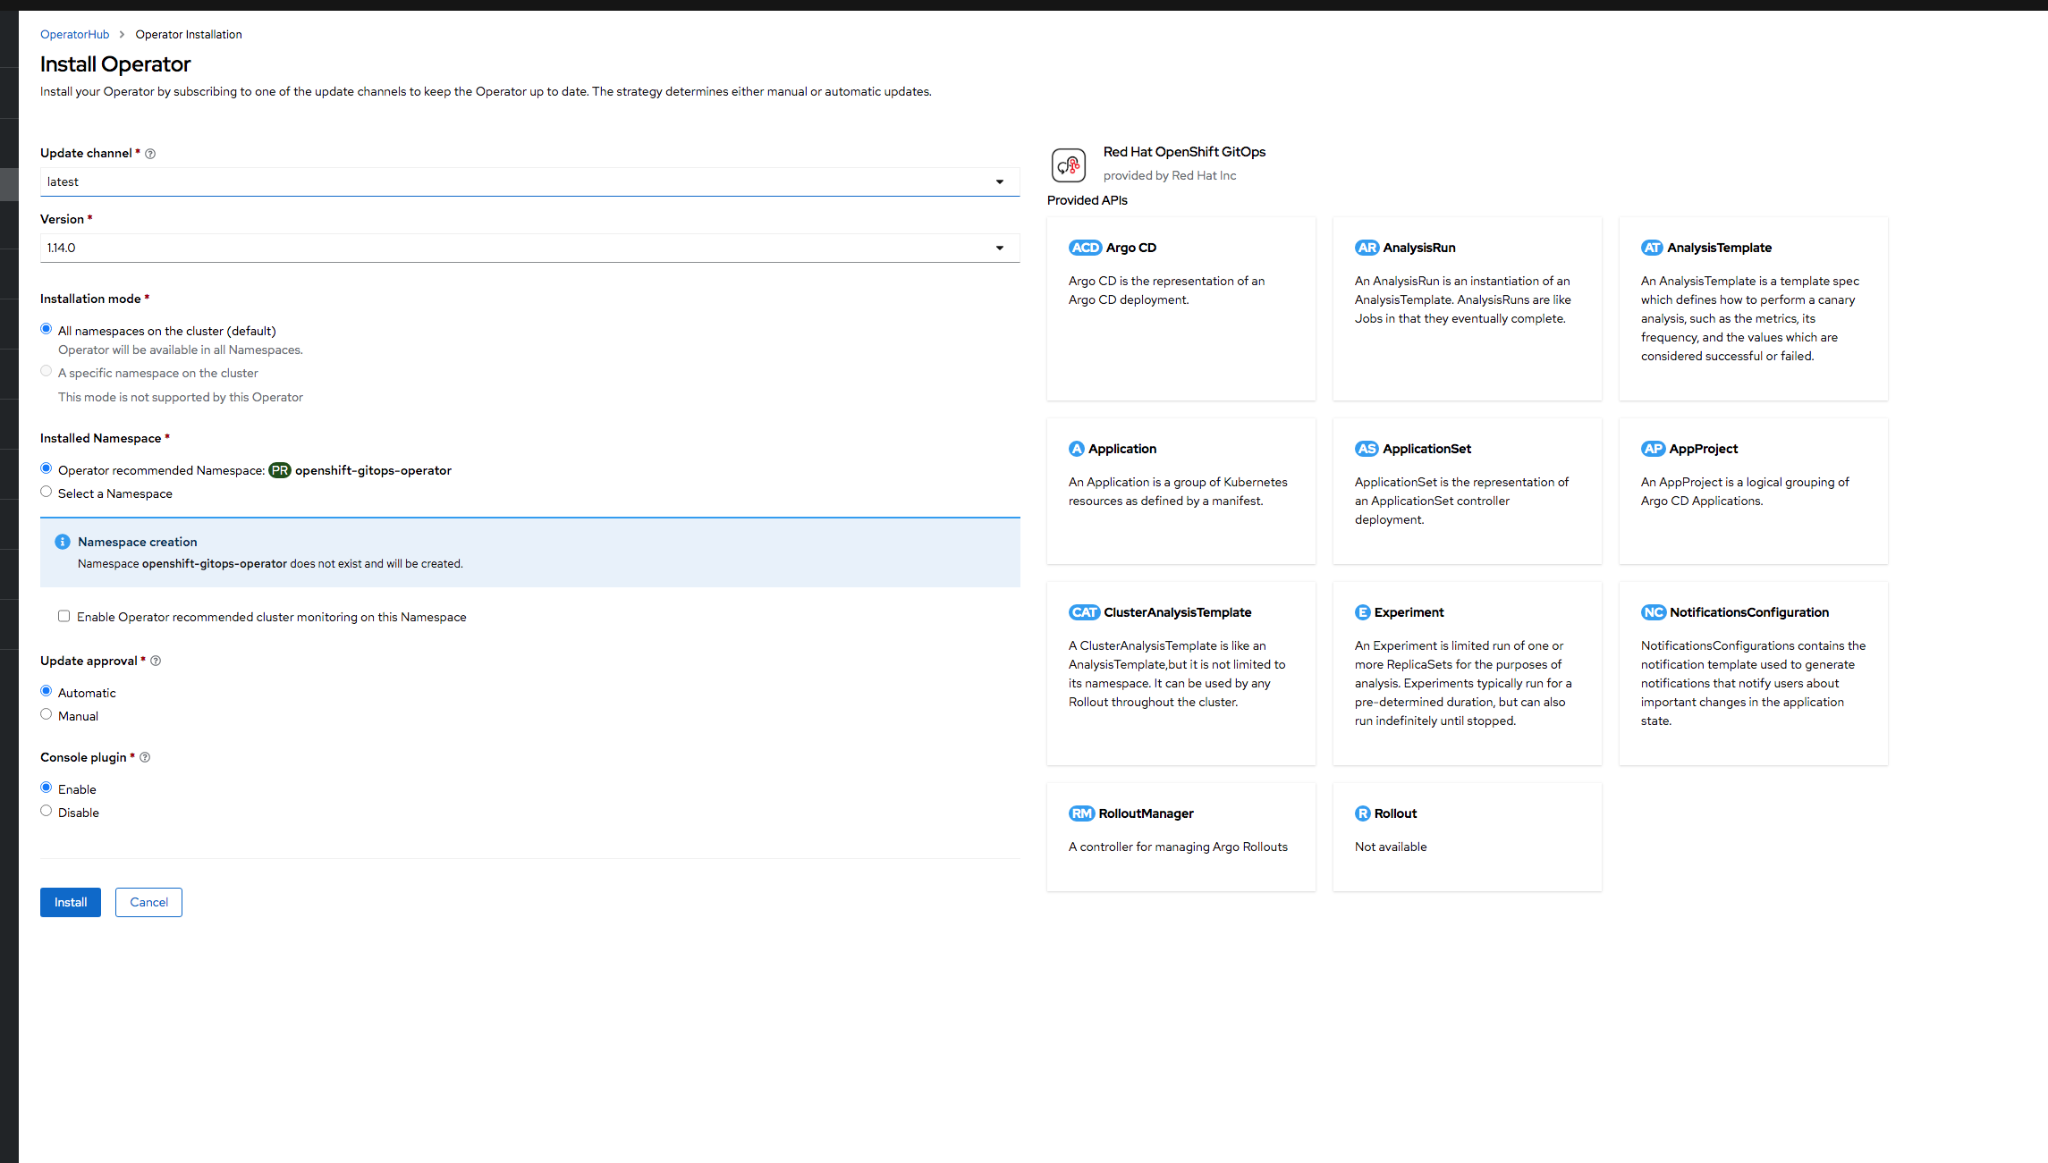The height and width of the screenshot is (1163, 2048).
Task: Click 'Not available' in the Rollout card
Action: (1391, 847)
